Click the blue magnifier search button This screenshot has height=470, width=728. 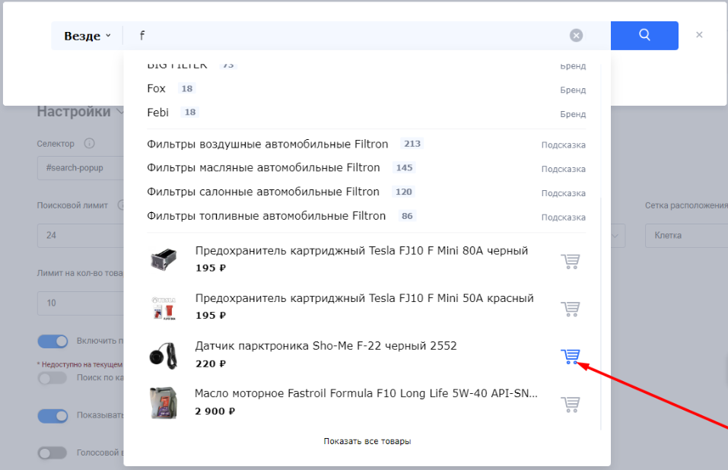644,35
